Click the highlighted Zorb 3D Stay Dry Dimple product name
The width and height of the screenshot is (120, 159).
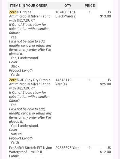coord(30,84)
